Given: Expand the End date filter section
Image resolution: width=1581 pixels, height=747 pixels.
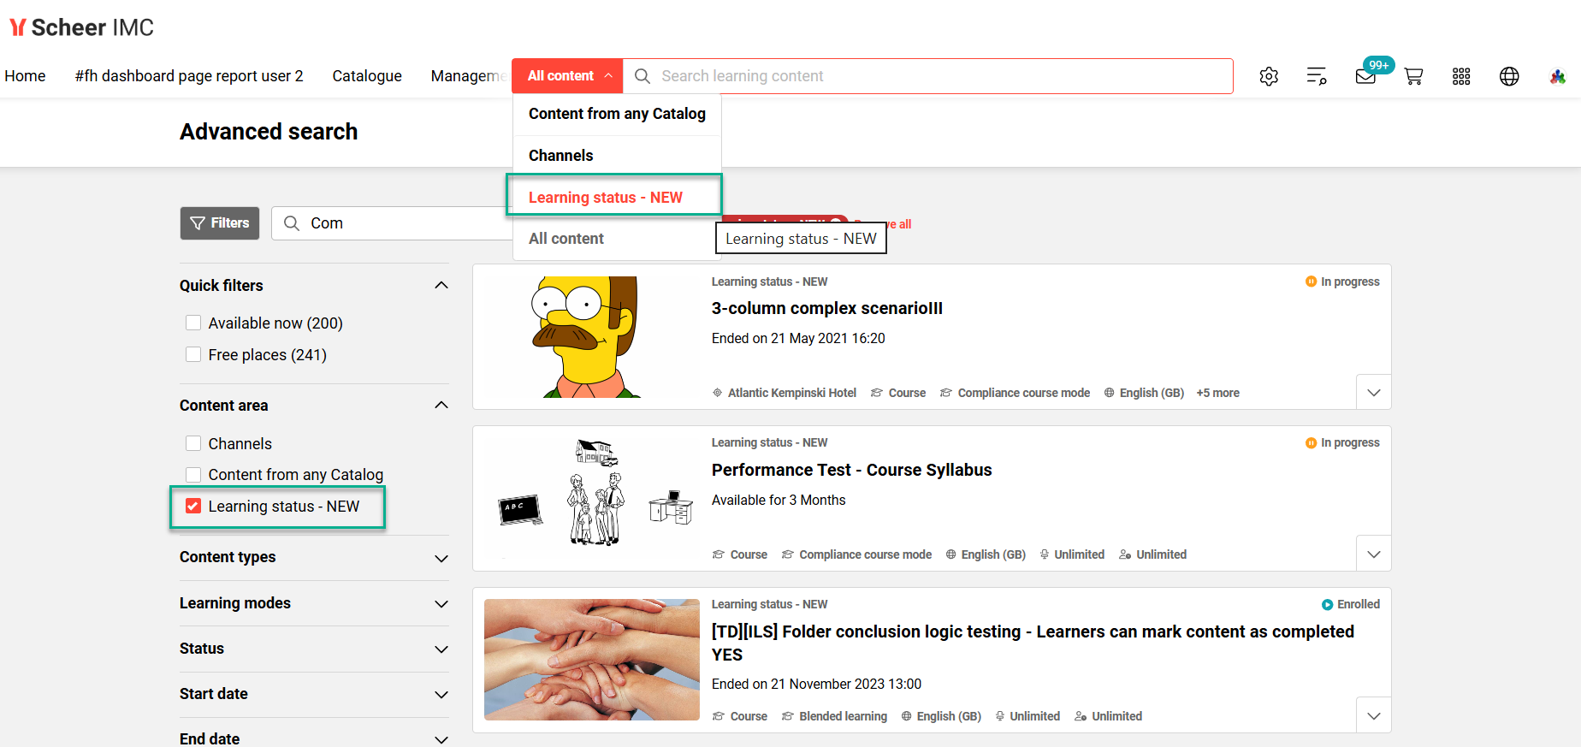Looking at the screenshot, I should [441, 739].
